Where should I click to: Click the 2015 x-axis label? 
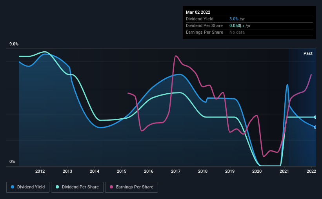pos(122,171)
